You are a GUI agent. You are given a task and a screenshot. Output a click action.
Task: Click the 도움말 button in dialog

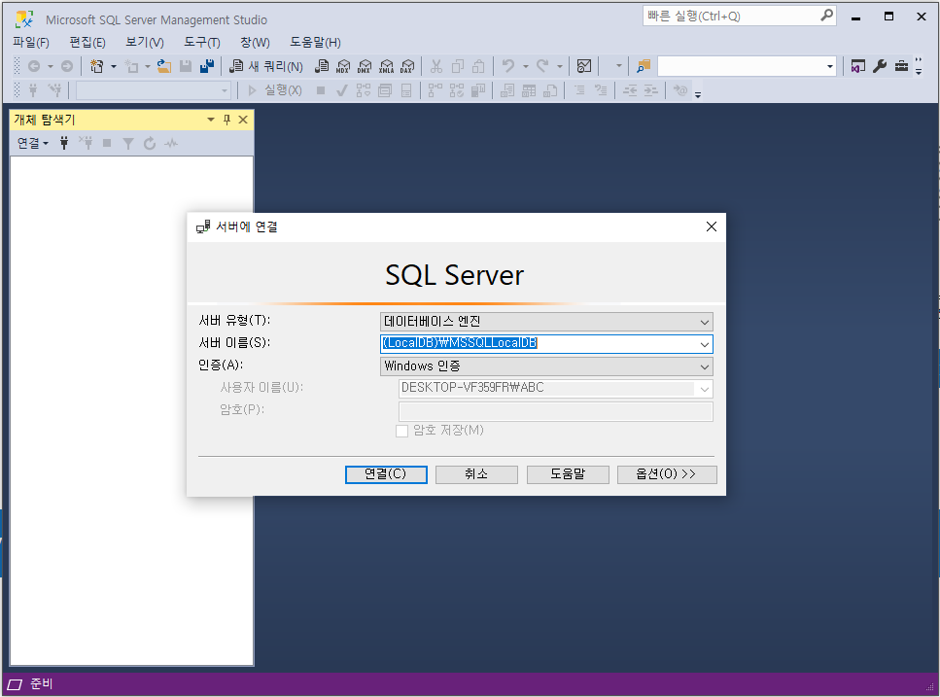(568, 474)
